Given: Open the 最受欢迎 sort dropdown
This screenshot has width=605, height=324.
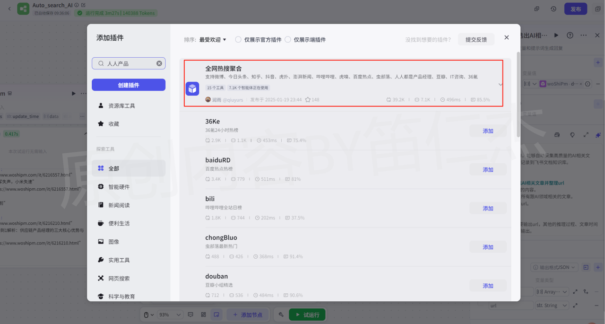Looking at the screenshot, I should (x=213, y=40).
